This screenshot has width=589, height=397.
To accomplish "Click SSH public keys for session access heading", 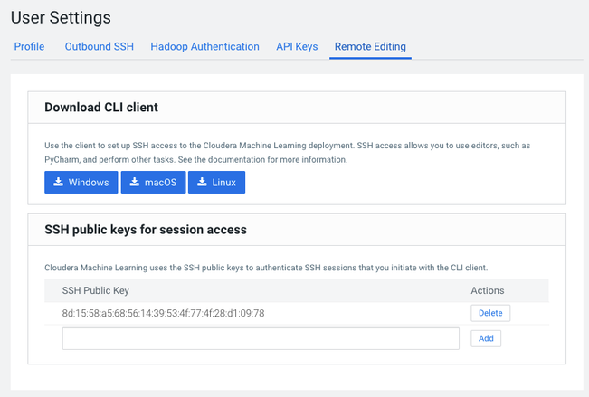I will pos(146,230).
